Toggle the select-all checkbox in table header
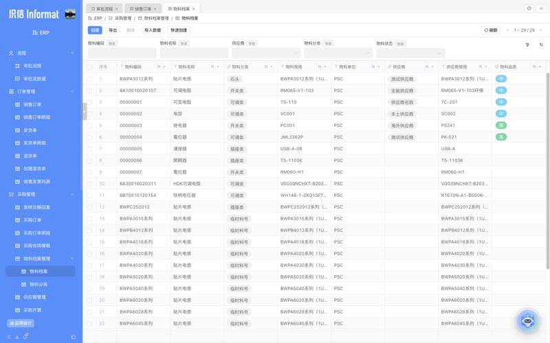 click(x=89, y=67)
